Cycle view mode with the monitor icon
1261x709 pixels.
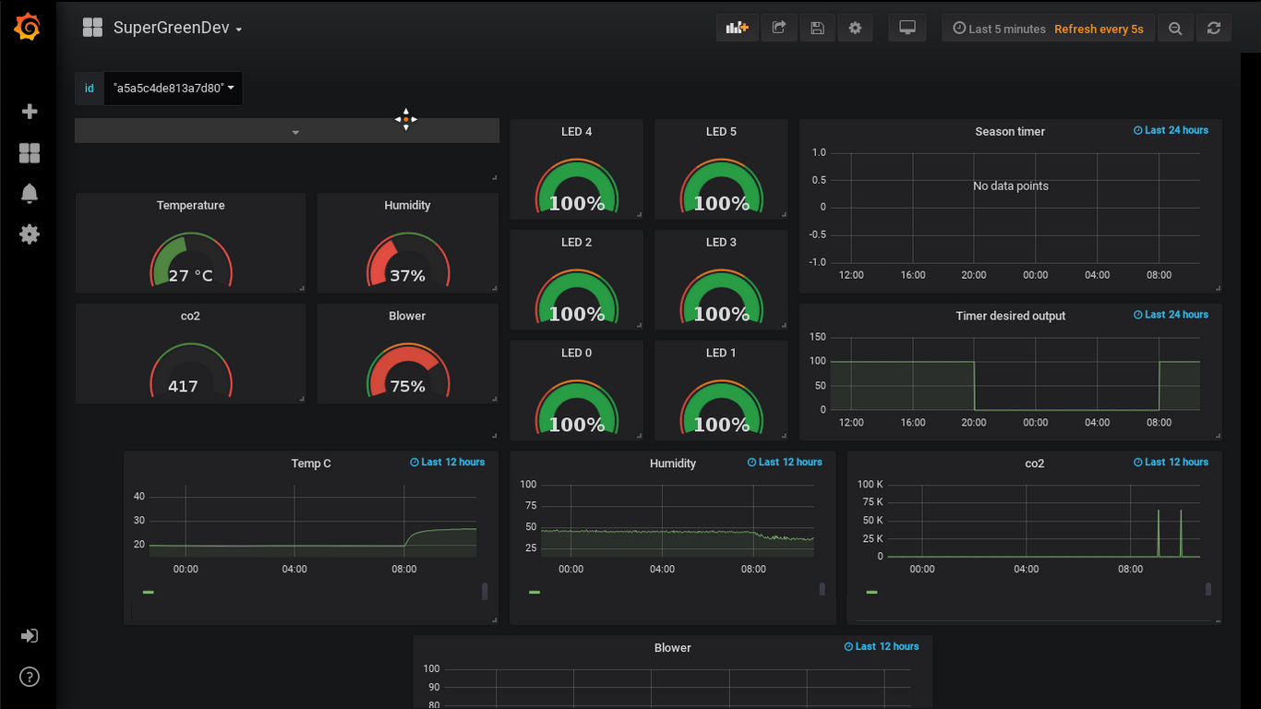[907, 28]
